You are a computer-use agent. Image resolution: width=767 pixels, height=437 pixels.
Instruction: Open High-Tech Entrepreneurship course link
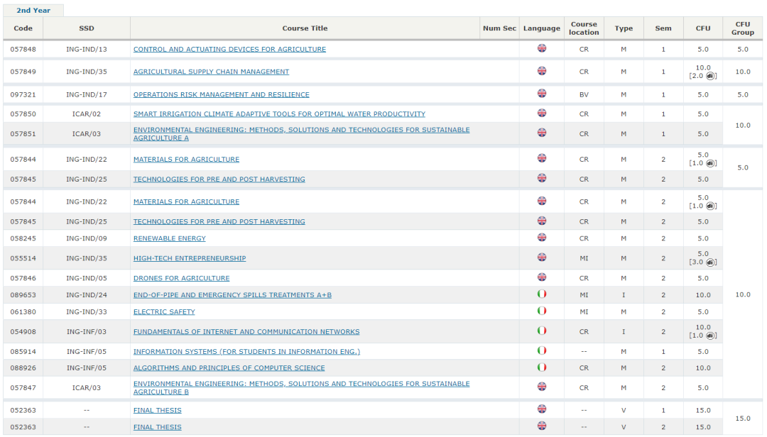[x=190, y=259]
